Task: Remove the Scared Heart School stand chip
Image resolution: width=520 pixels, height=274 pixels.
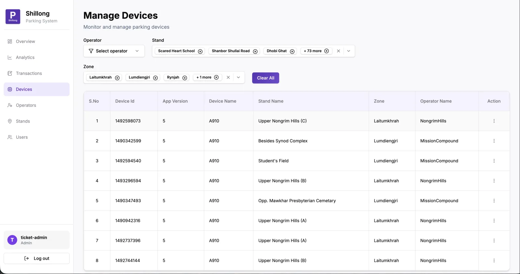Action: click(x=200, y=51)
